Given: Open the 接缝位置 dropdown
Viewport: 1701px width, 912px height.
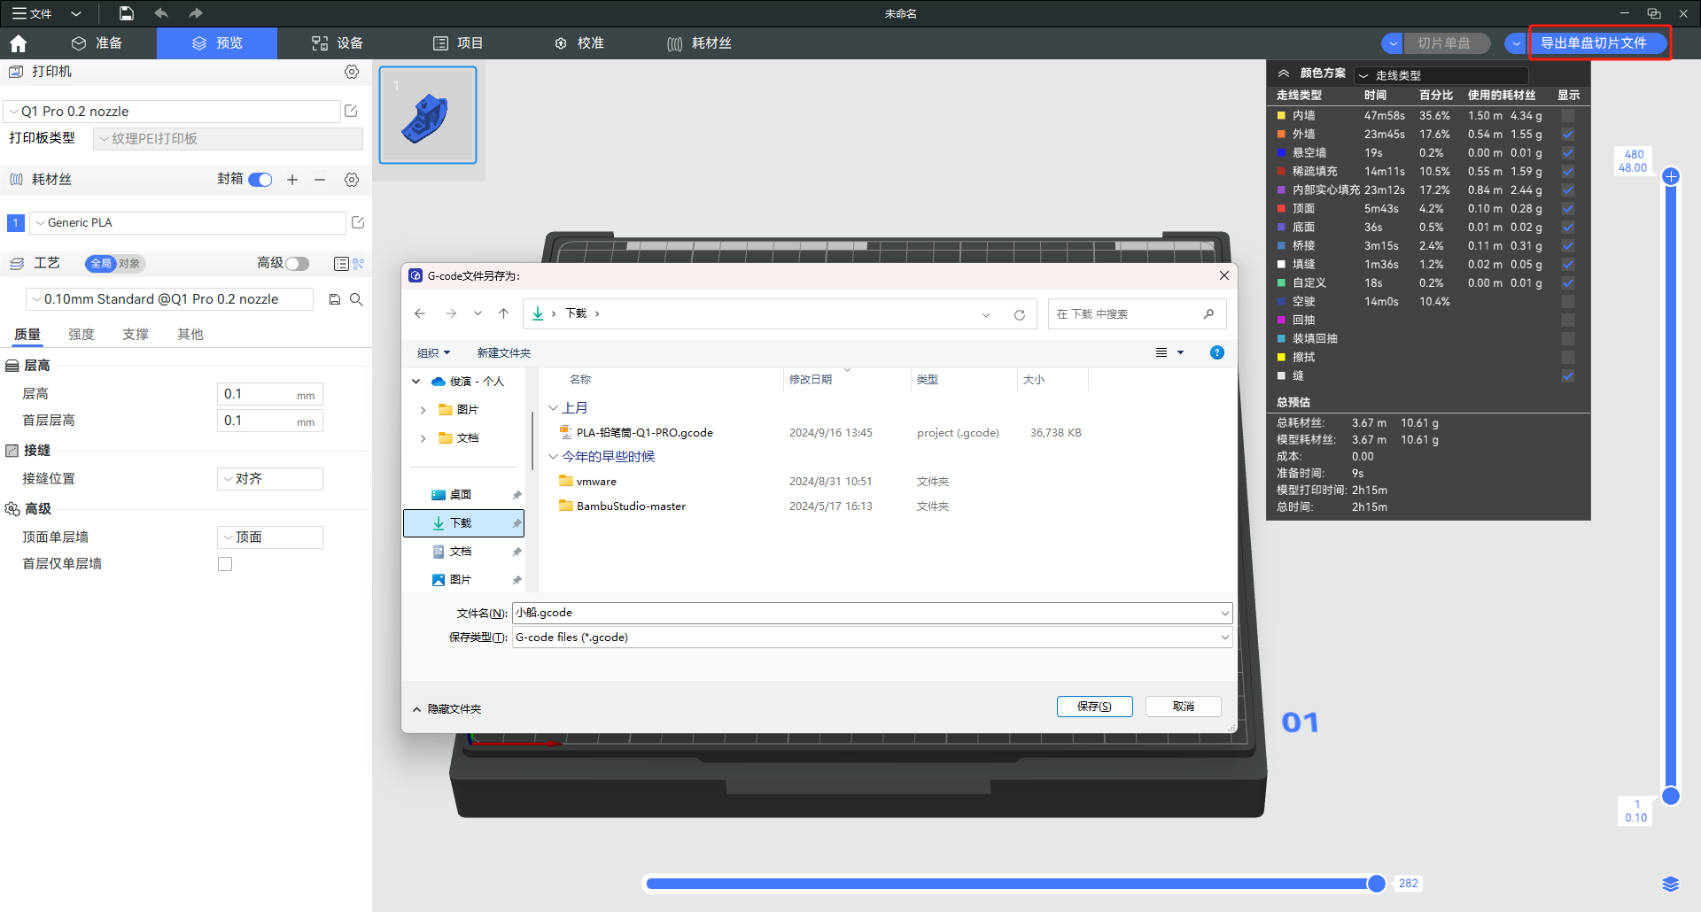Looking at the screenshot, I should click(x=270, y=479).
